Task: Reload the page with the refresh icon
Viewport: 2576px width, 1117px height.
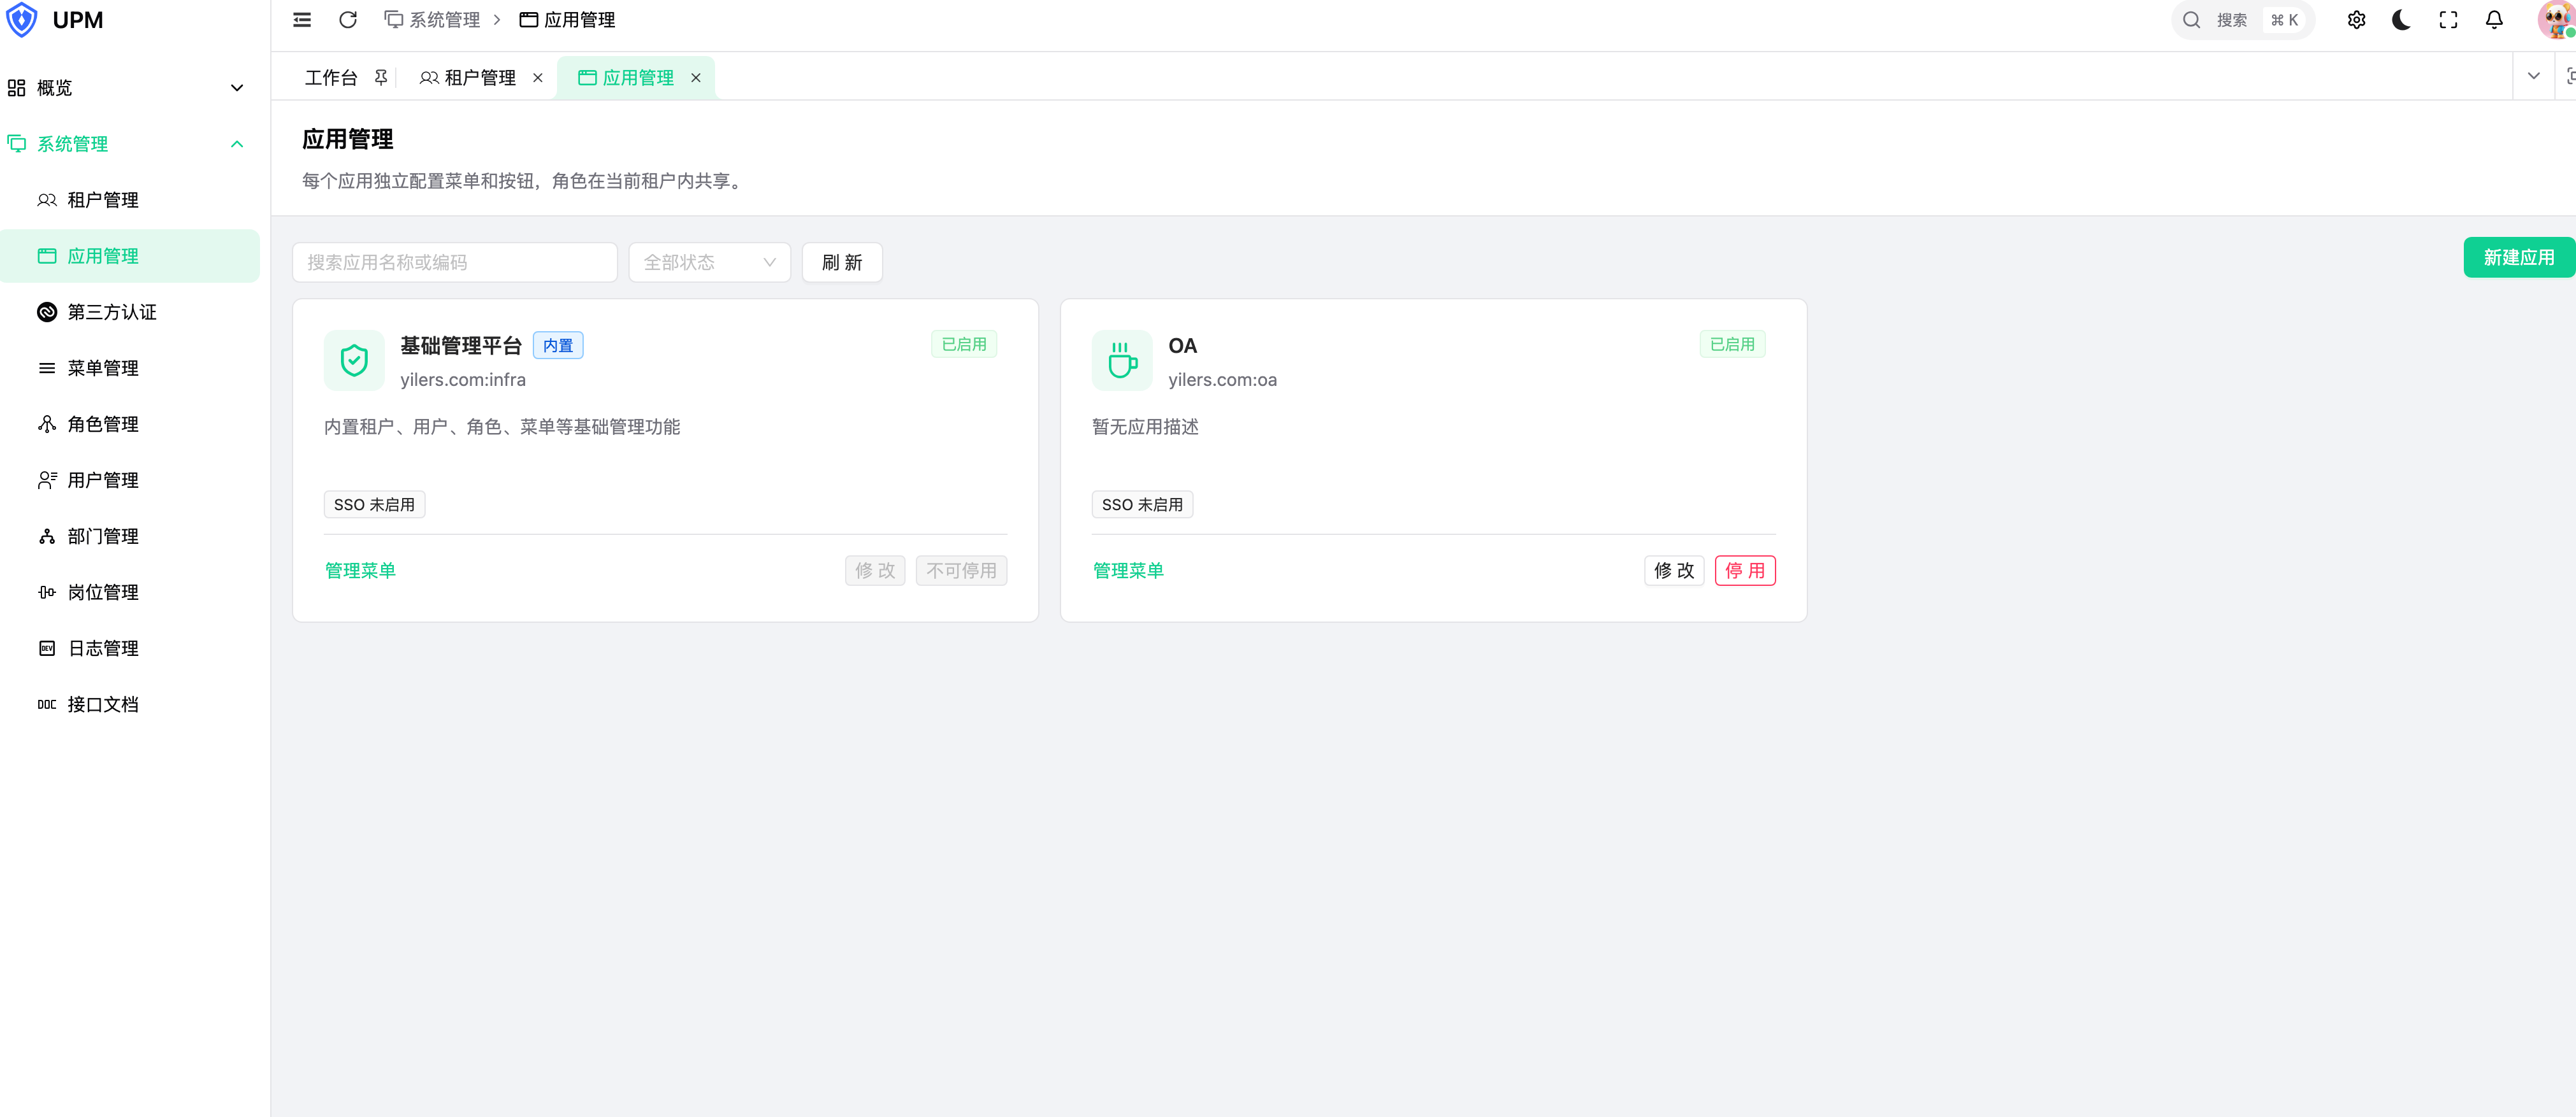Action: point(348,20)
